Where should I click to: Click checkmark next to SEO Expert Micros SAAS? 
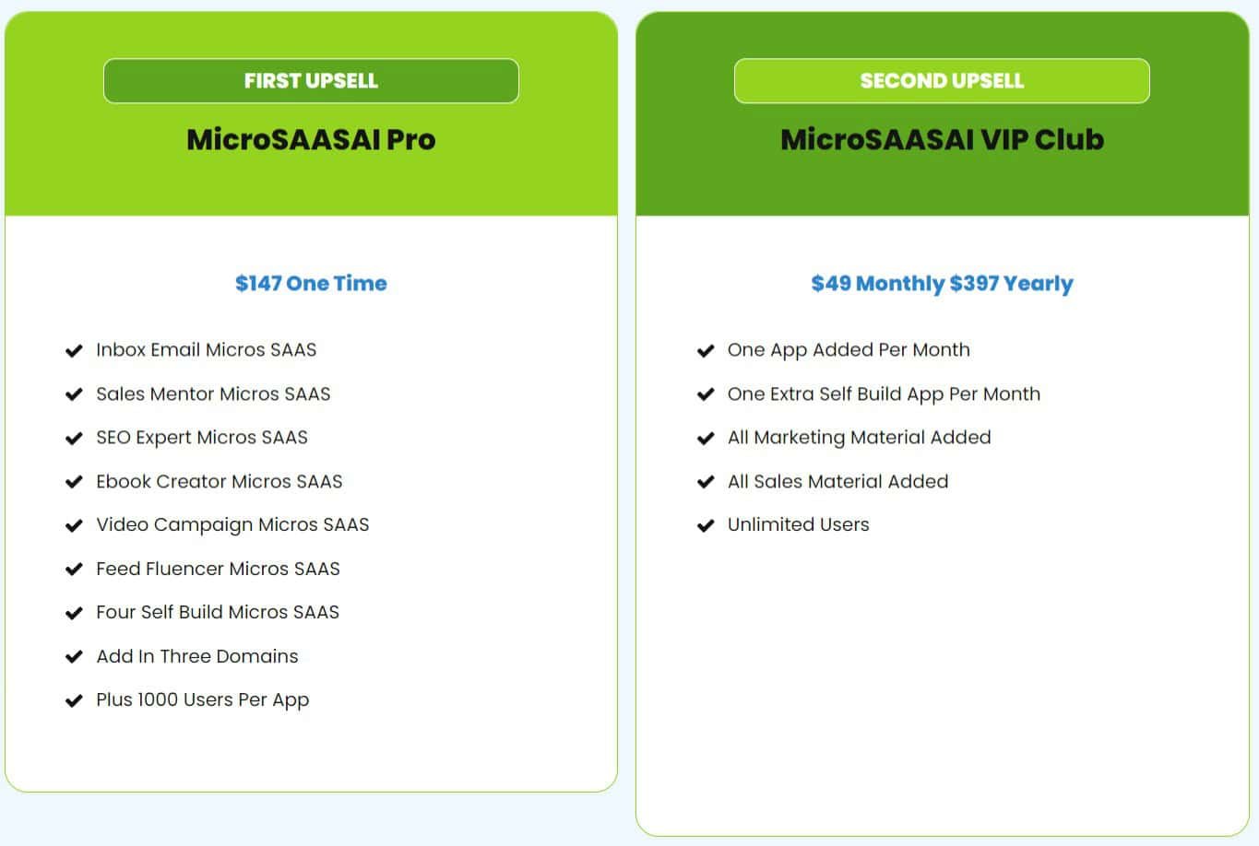tap(74, 439)
